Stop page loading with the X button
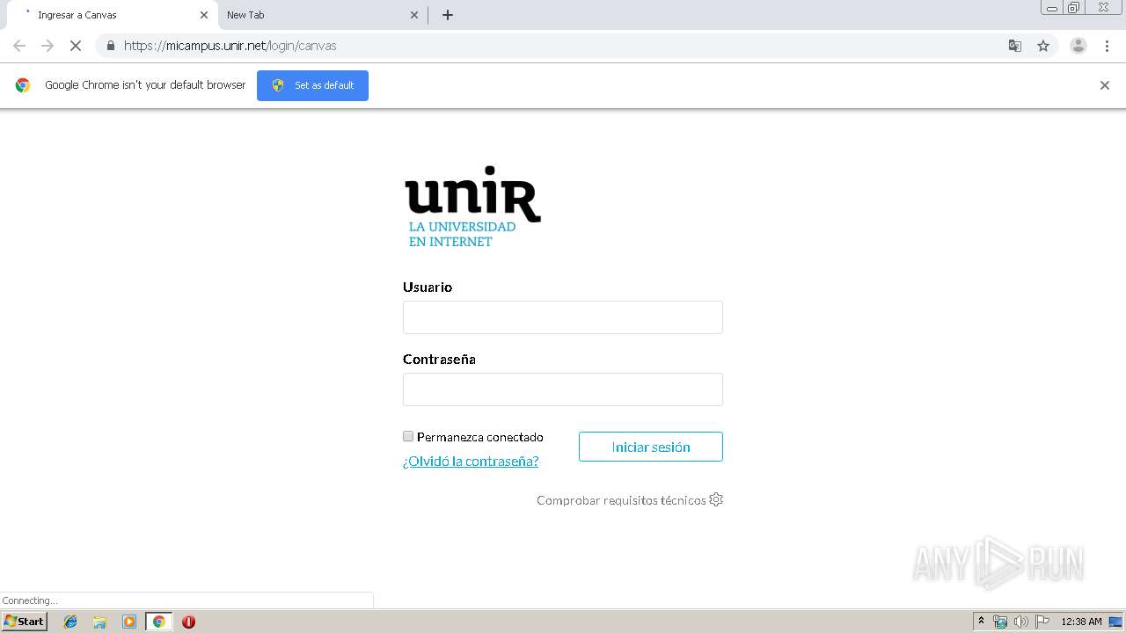 coord(76,46)
